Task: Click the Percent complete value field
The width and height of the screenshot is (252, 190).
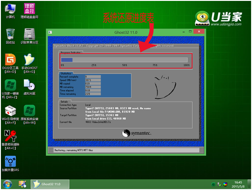Action: click(x=93, y=77)
